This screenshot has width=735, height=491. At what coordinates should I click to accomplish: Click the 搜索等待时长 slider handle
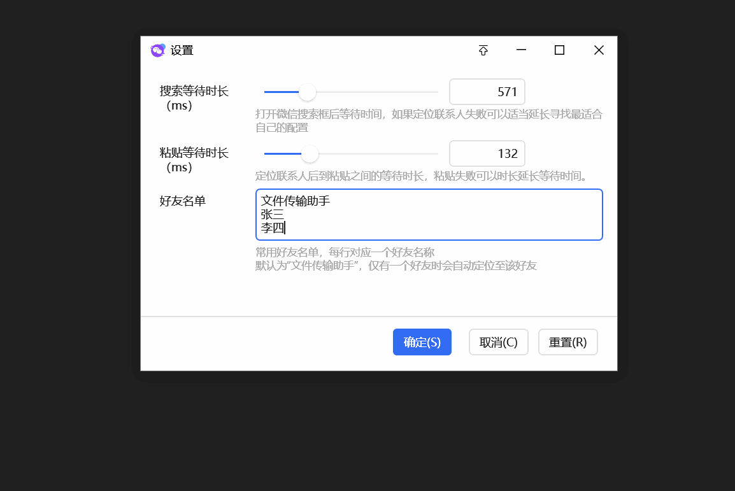point(308,92)
